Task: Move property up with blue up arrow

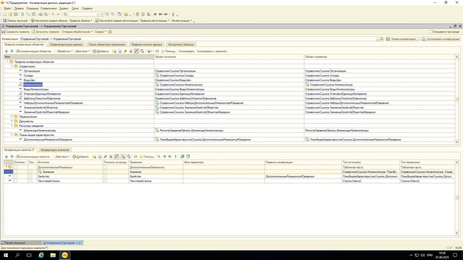Action: click(x=6, y=156)
